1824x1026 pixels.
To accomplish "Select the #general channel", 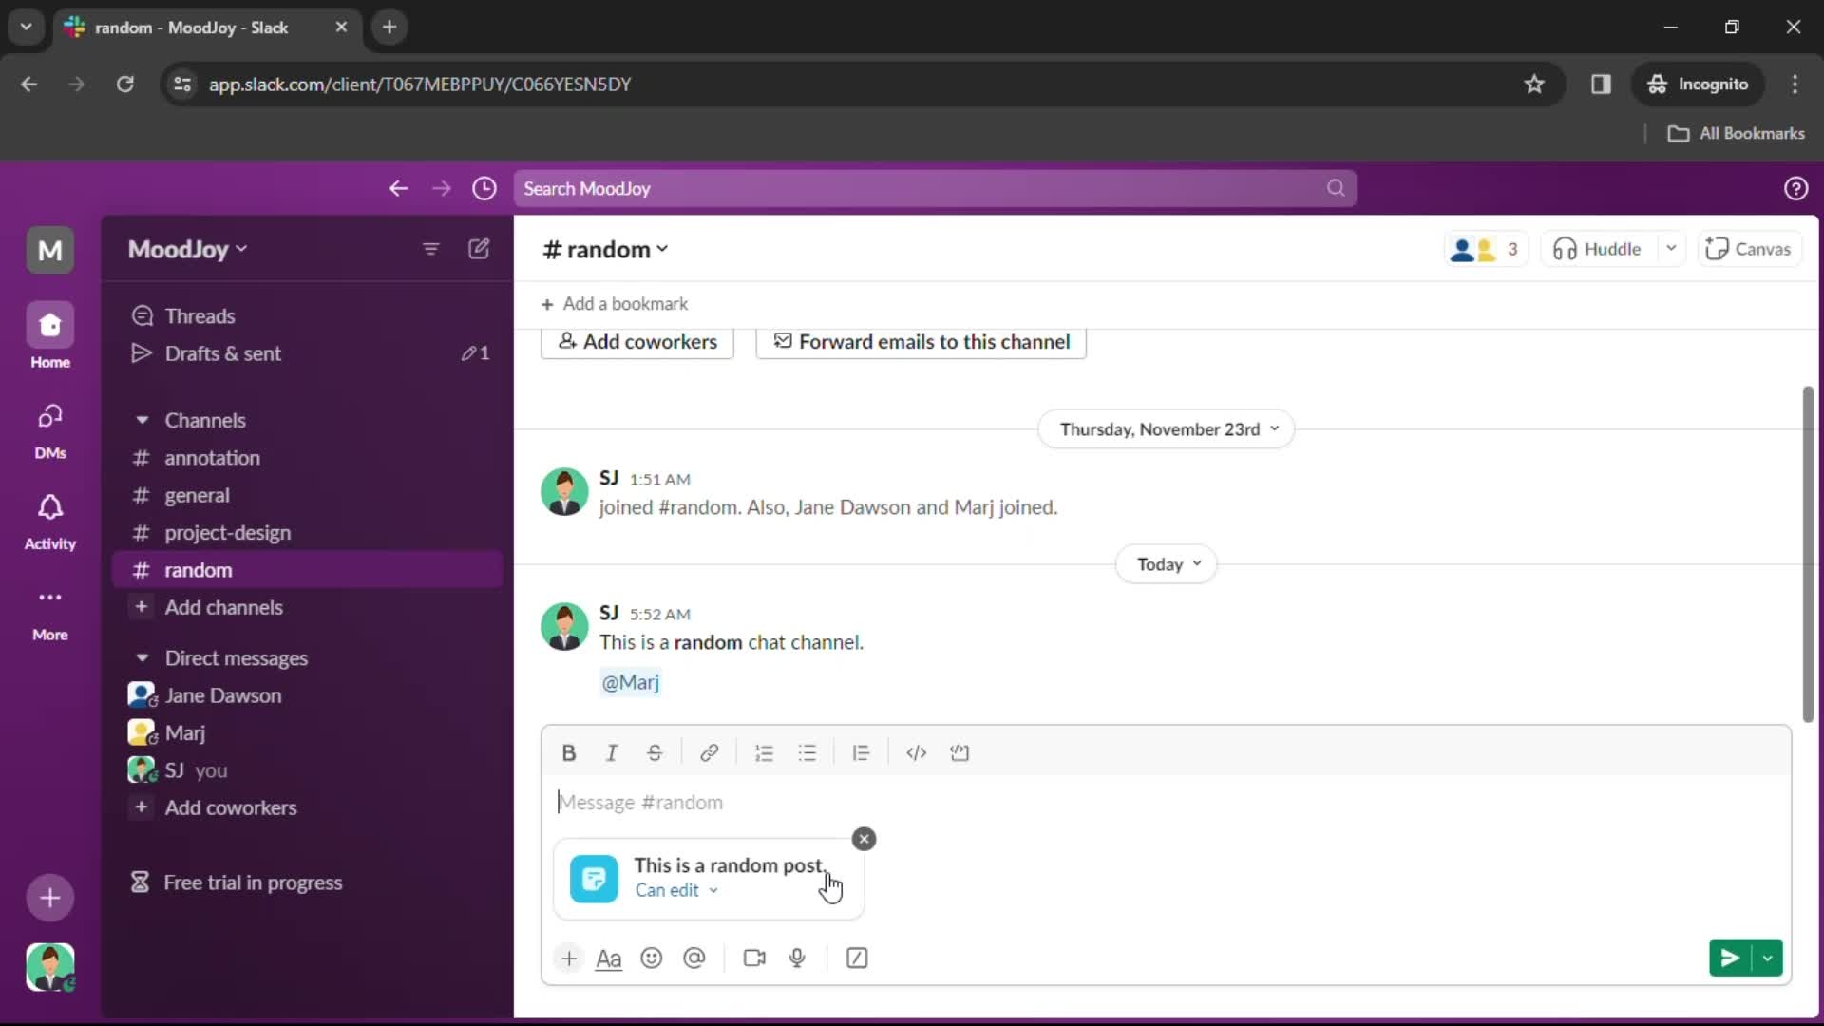I will point(196,494).
